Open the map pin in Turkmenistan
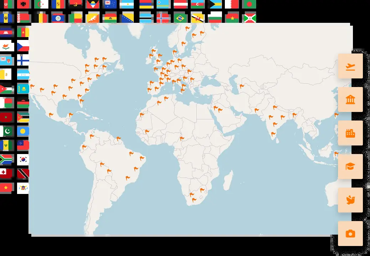 [242, 86]
